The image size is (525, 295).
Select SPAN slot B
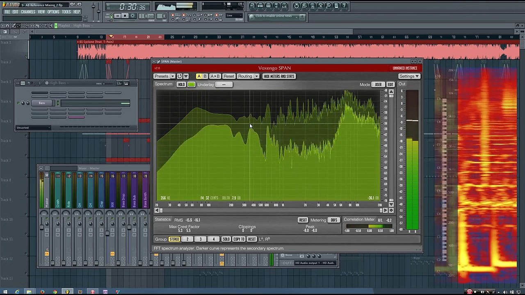pyautogui.click(x=205, y=76)
